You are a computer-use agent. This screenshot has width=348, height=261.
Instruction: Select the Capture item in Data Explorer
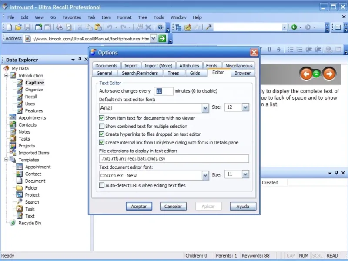coord(35,83)
